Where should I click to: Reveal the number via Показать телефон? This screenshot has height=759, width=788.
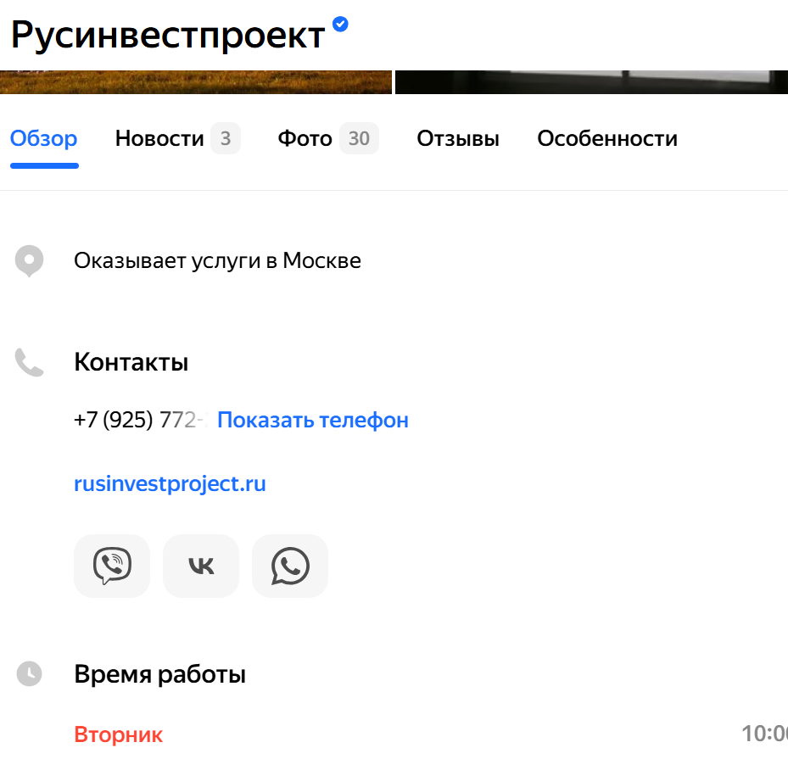313,420
